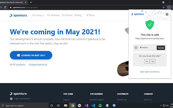Viewport: 173px width, 108px height.
Task: Open Visual Studio from taskbar
Action: 86,106
